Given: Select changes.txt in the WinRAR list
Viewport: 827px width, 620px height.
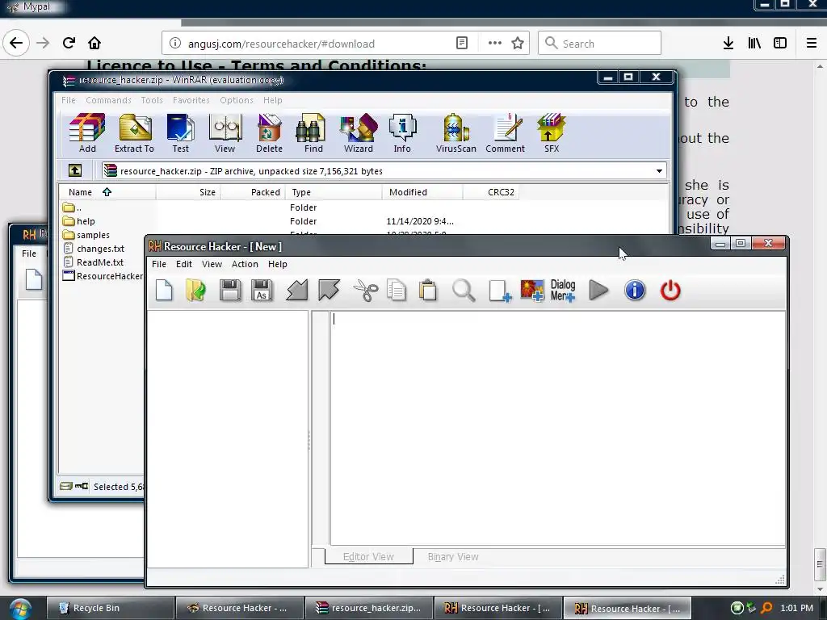Looking at the screenshot, I should (x=94, y=249).
